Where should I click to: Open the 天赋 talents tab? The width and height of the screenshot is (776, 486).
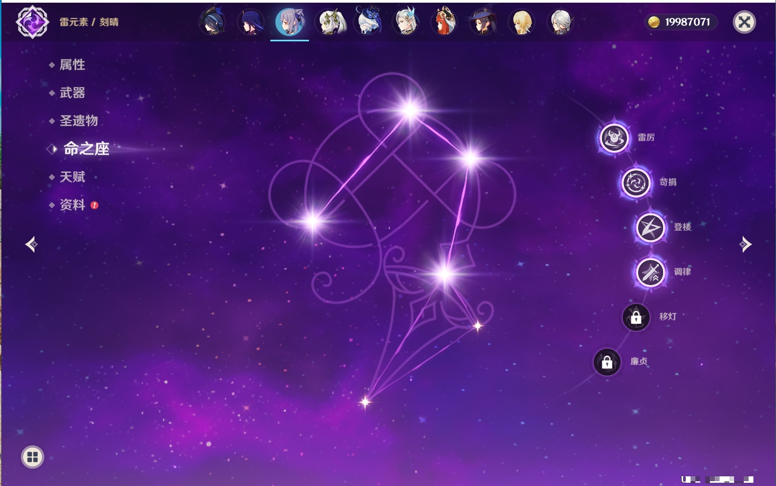(72, 177)
